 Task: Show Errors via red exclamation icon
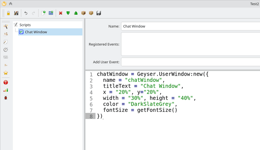tap(6, 82)
